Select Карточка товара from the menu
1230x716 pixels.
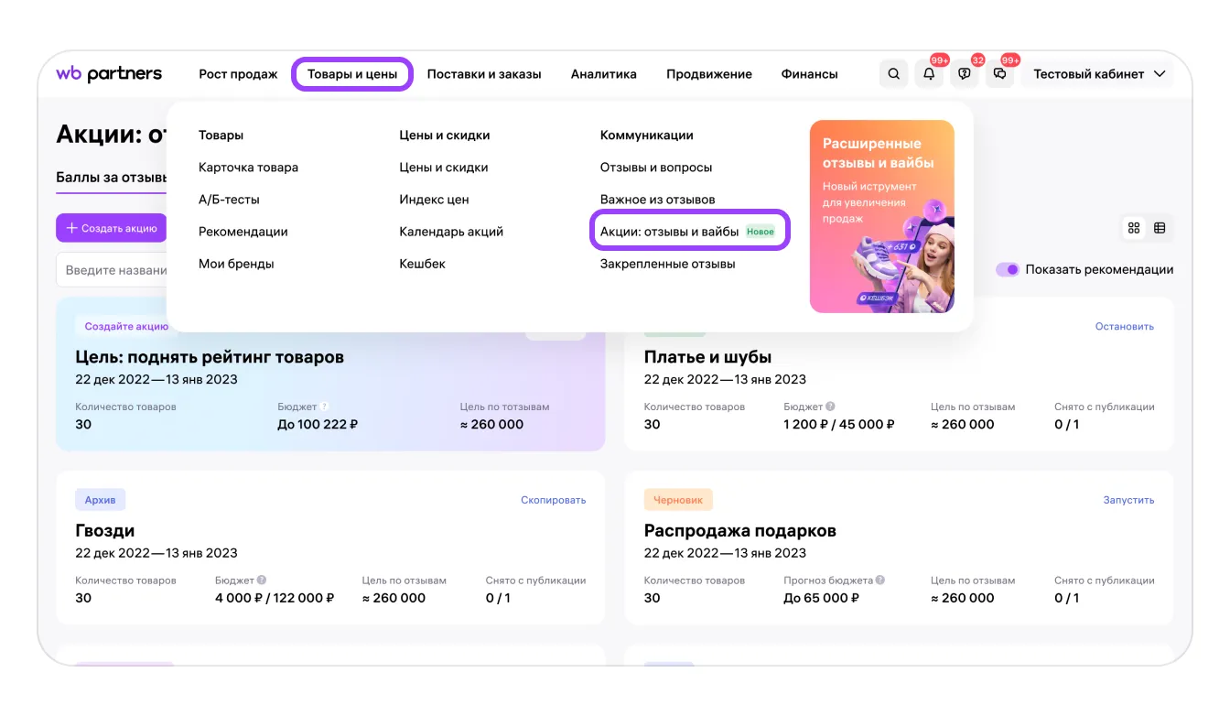coord(248,168)
